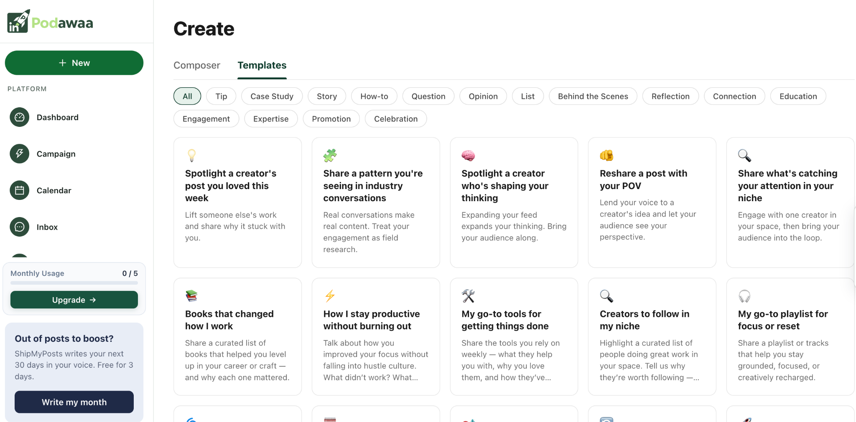This screenshot has height=422, width=856.
Task: Click the Campaign lightning bolt icon
Action: pos(20,154)
